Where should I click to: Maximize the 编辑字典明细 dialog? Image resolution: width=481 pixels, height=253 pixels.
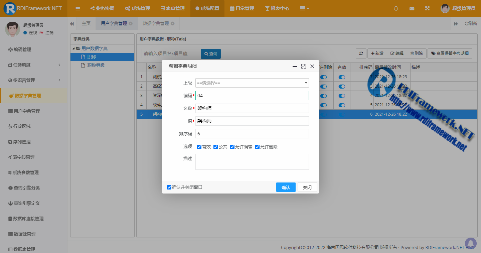(304, 66)
